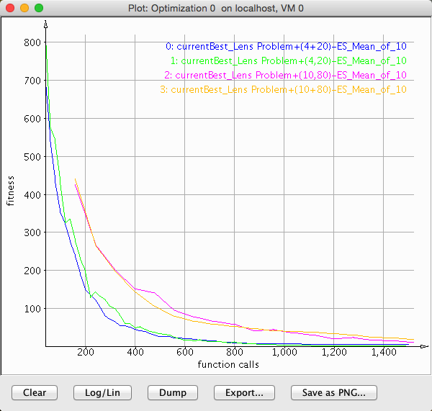The height and width of the screenshot is (411, 432).
Task: Minimize the window using yellow button
Action: (x=24, y=8)
